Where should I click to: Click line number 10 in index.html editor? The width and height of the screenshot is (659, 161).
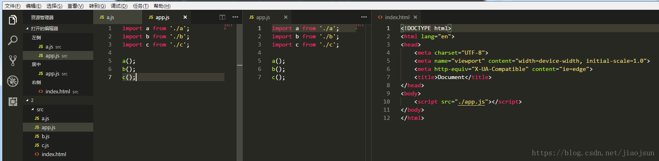(386, 101)
